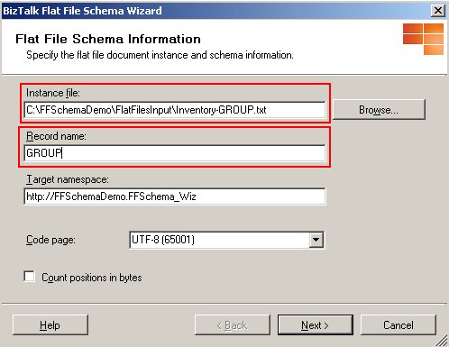Click the BizTalk Flat File Schema Wizard title bar
449x347 pixels.
[216, 11]
